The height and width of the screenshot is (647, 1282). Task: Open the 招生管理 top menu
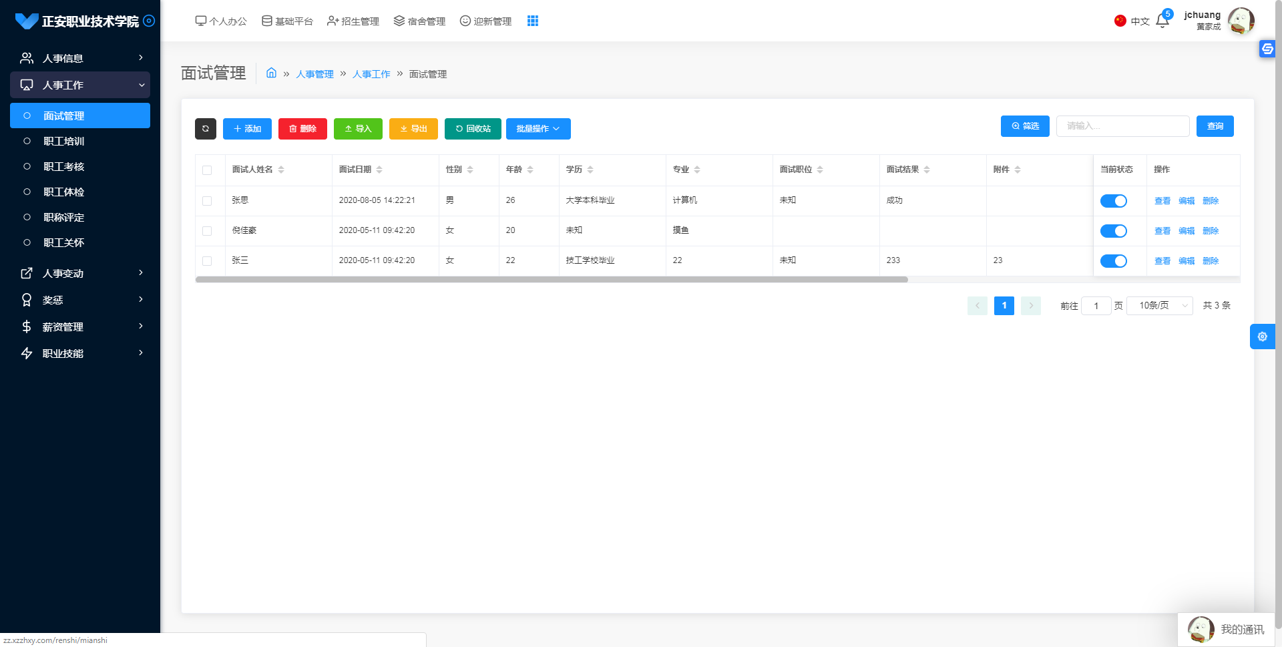point(353,21)
